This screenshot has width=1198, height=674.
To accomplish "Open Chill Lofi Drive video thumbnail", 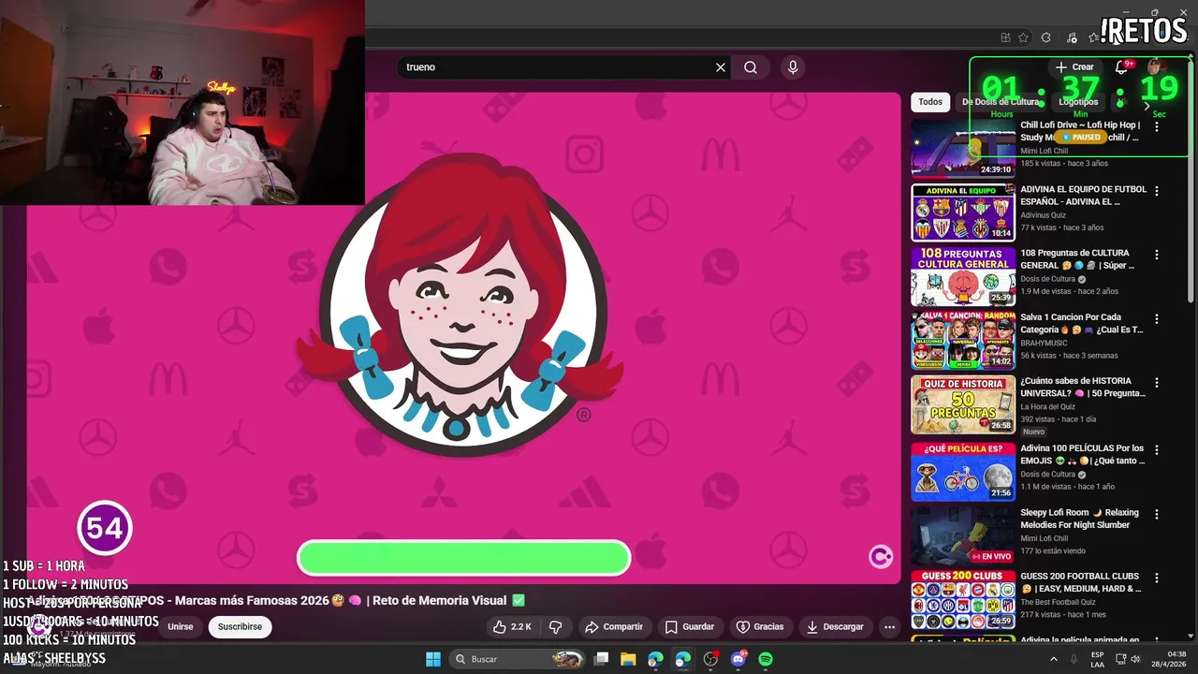I will point(963,148).
